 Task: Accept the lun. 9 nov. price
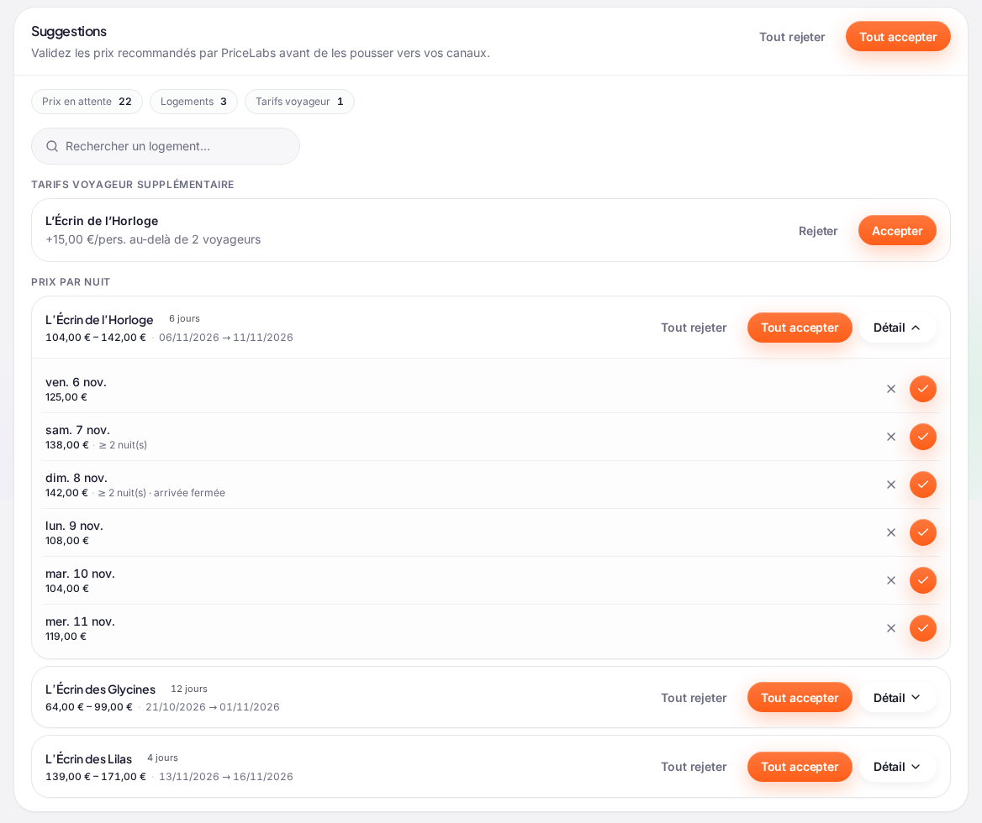(x=923, y=532)
